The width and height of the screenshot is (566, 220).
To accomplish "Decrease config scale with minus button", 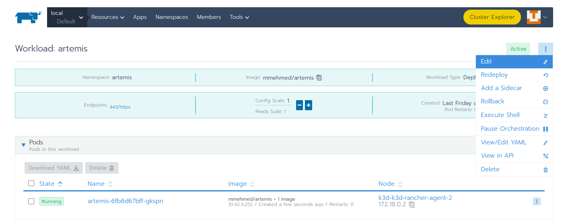I will (299, 105).
